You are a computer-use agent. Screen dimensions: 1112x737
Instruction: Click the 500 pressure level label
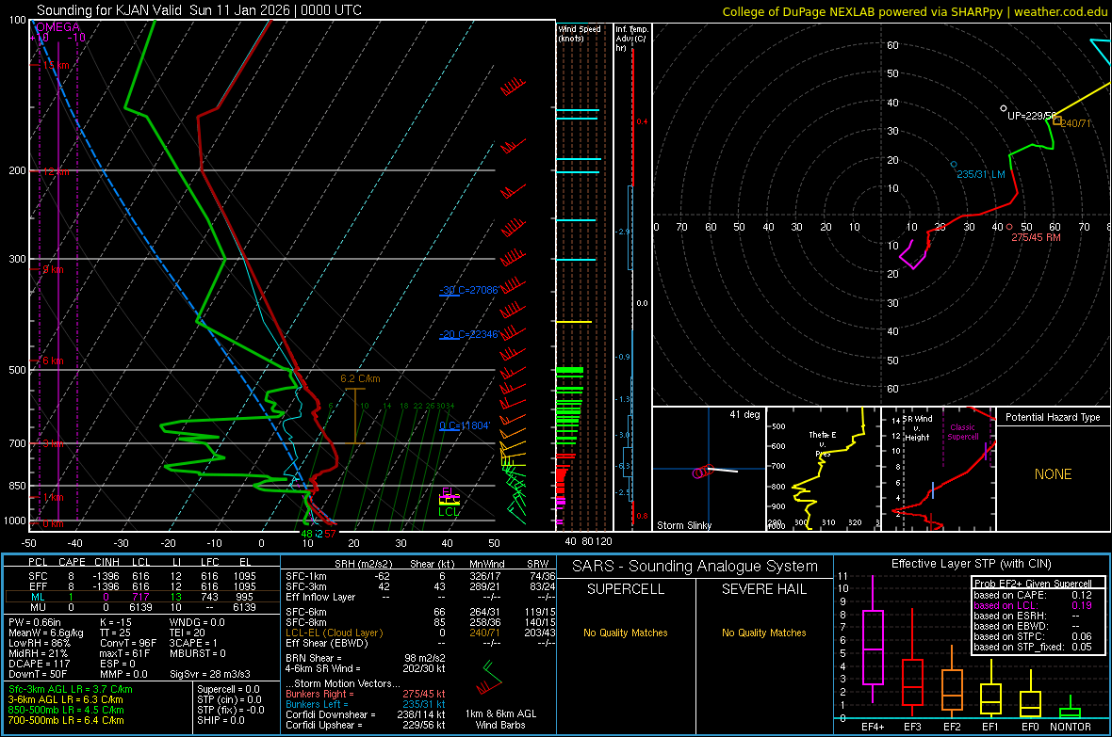coord(17,370)
